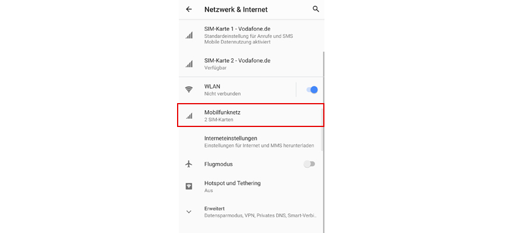This screenshot has height=233, width=512.
Task: Click the Hotspot und Tethering icon
Action: click(x=189, y=186)
